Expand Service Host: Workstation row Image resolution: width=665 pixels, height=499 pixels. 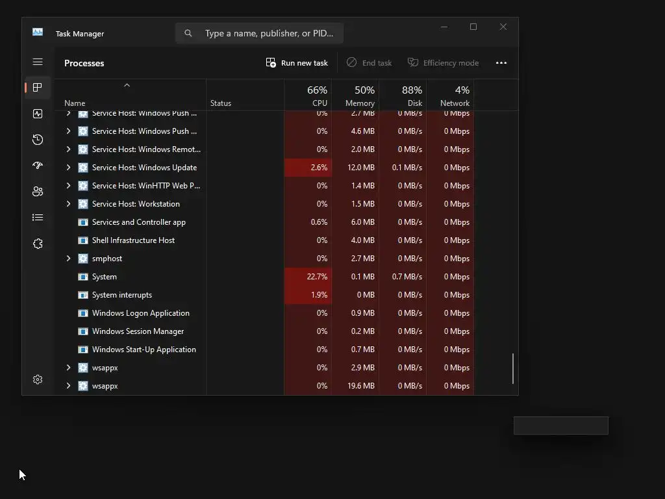click(68, 204)
